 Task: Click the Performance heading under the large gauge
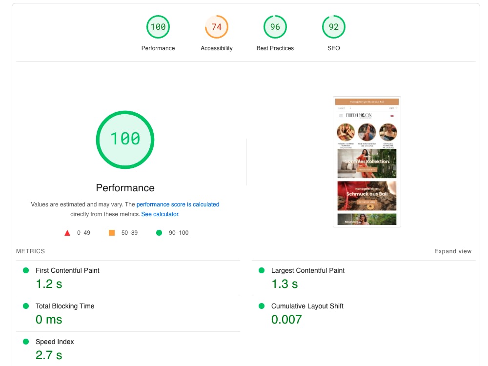pyautogui.click(x=125, y=188)
